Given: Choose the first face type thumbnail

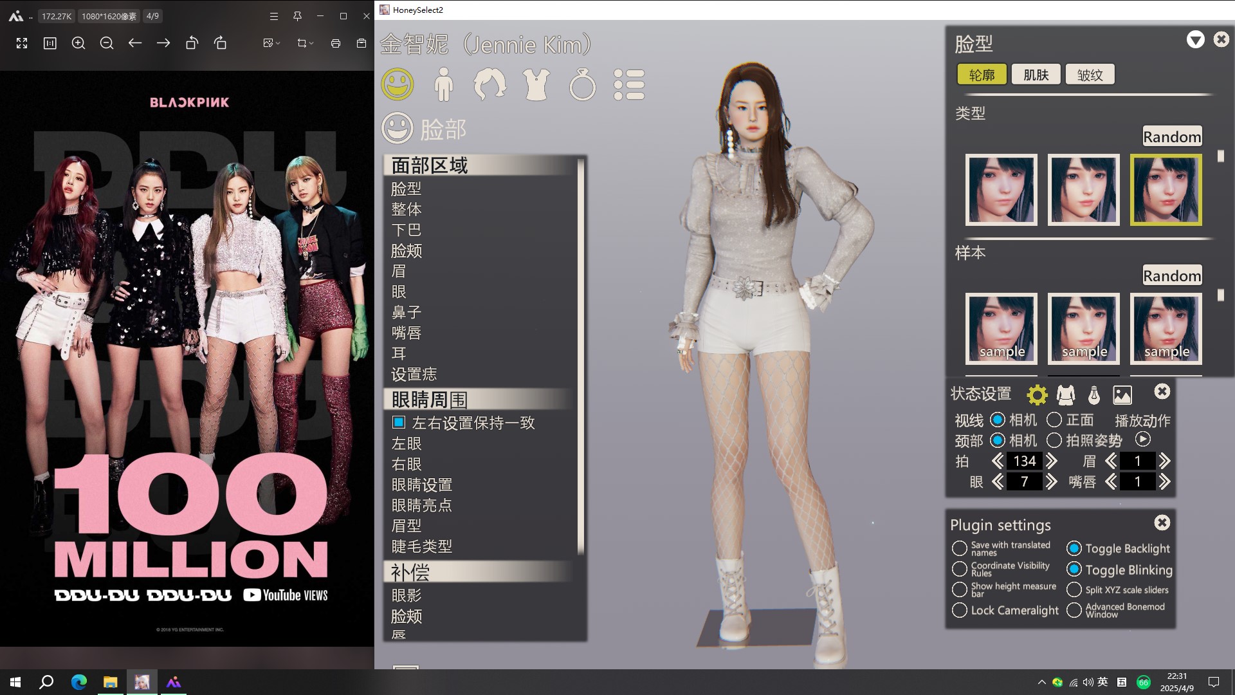Looking at the screenshot, I should 1001,190.
